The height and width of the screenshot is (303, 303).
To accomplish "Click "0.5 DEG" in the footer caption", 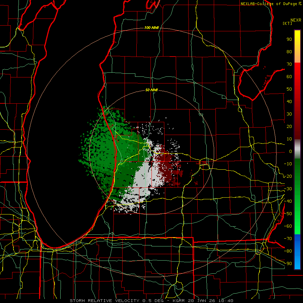I will point(153,301).
